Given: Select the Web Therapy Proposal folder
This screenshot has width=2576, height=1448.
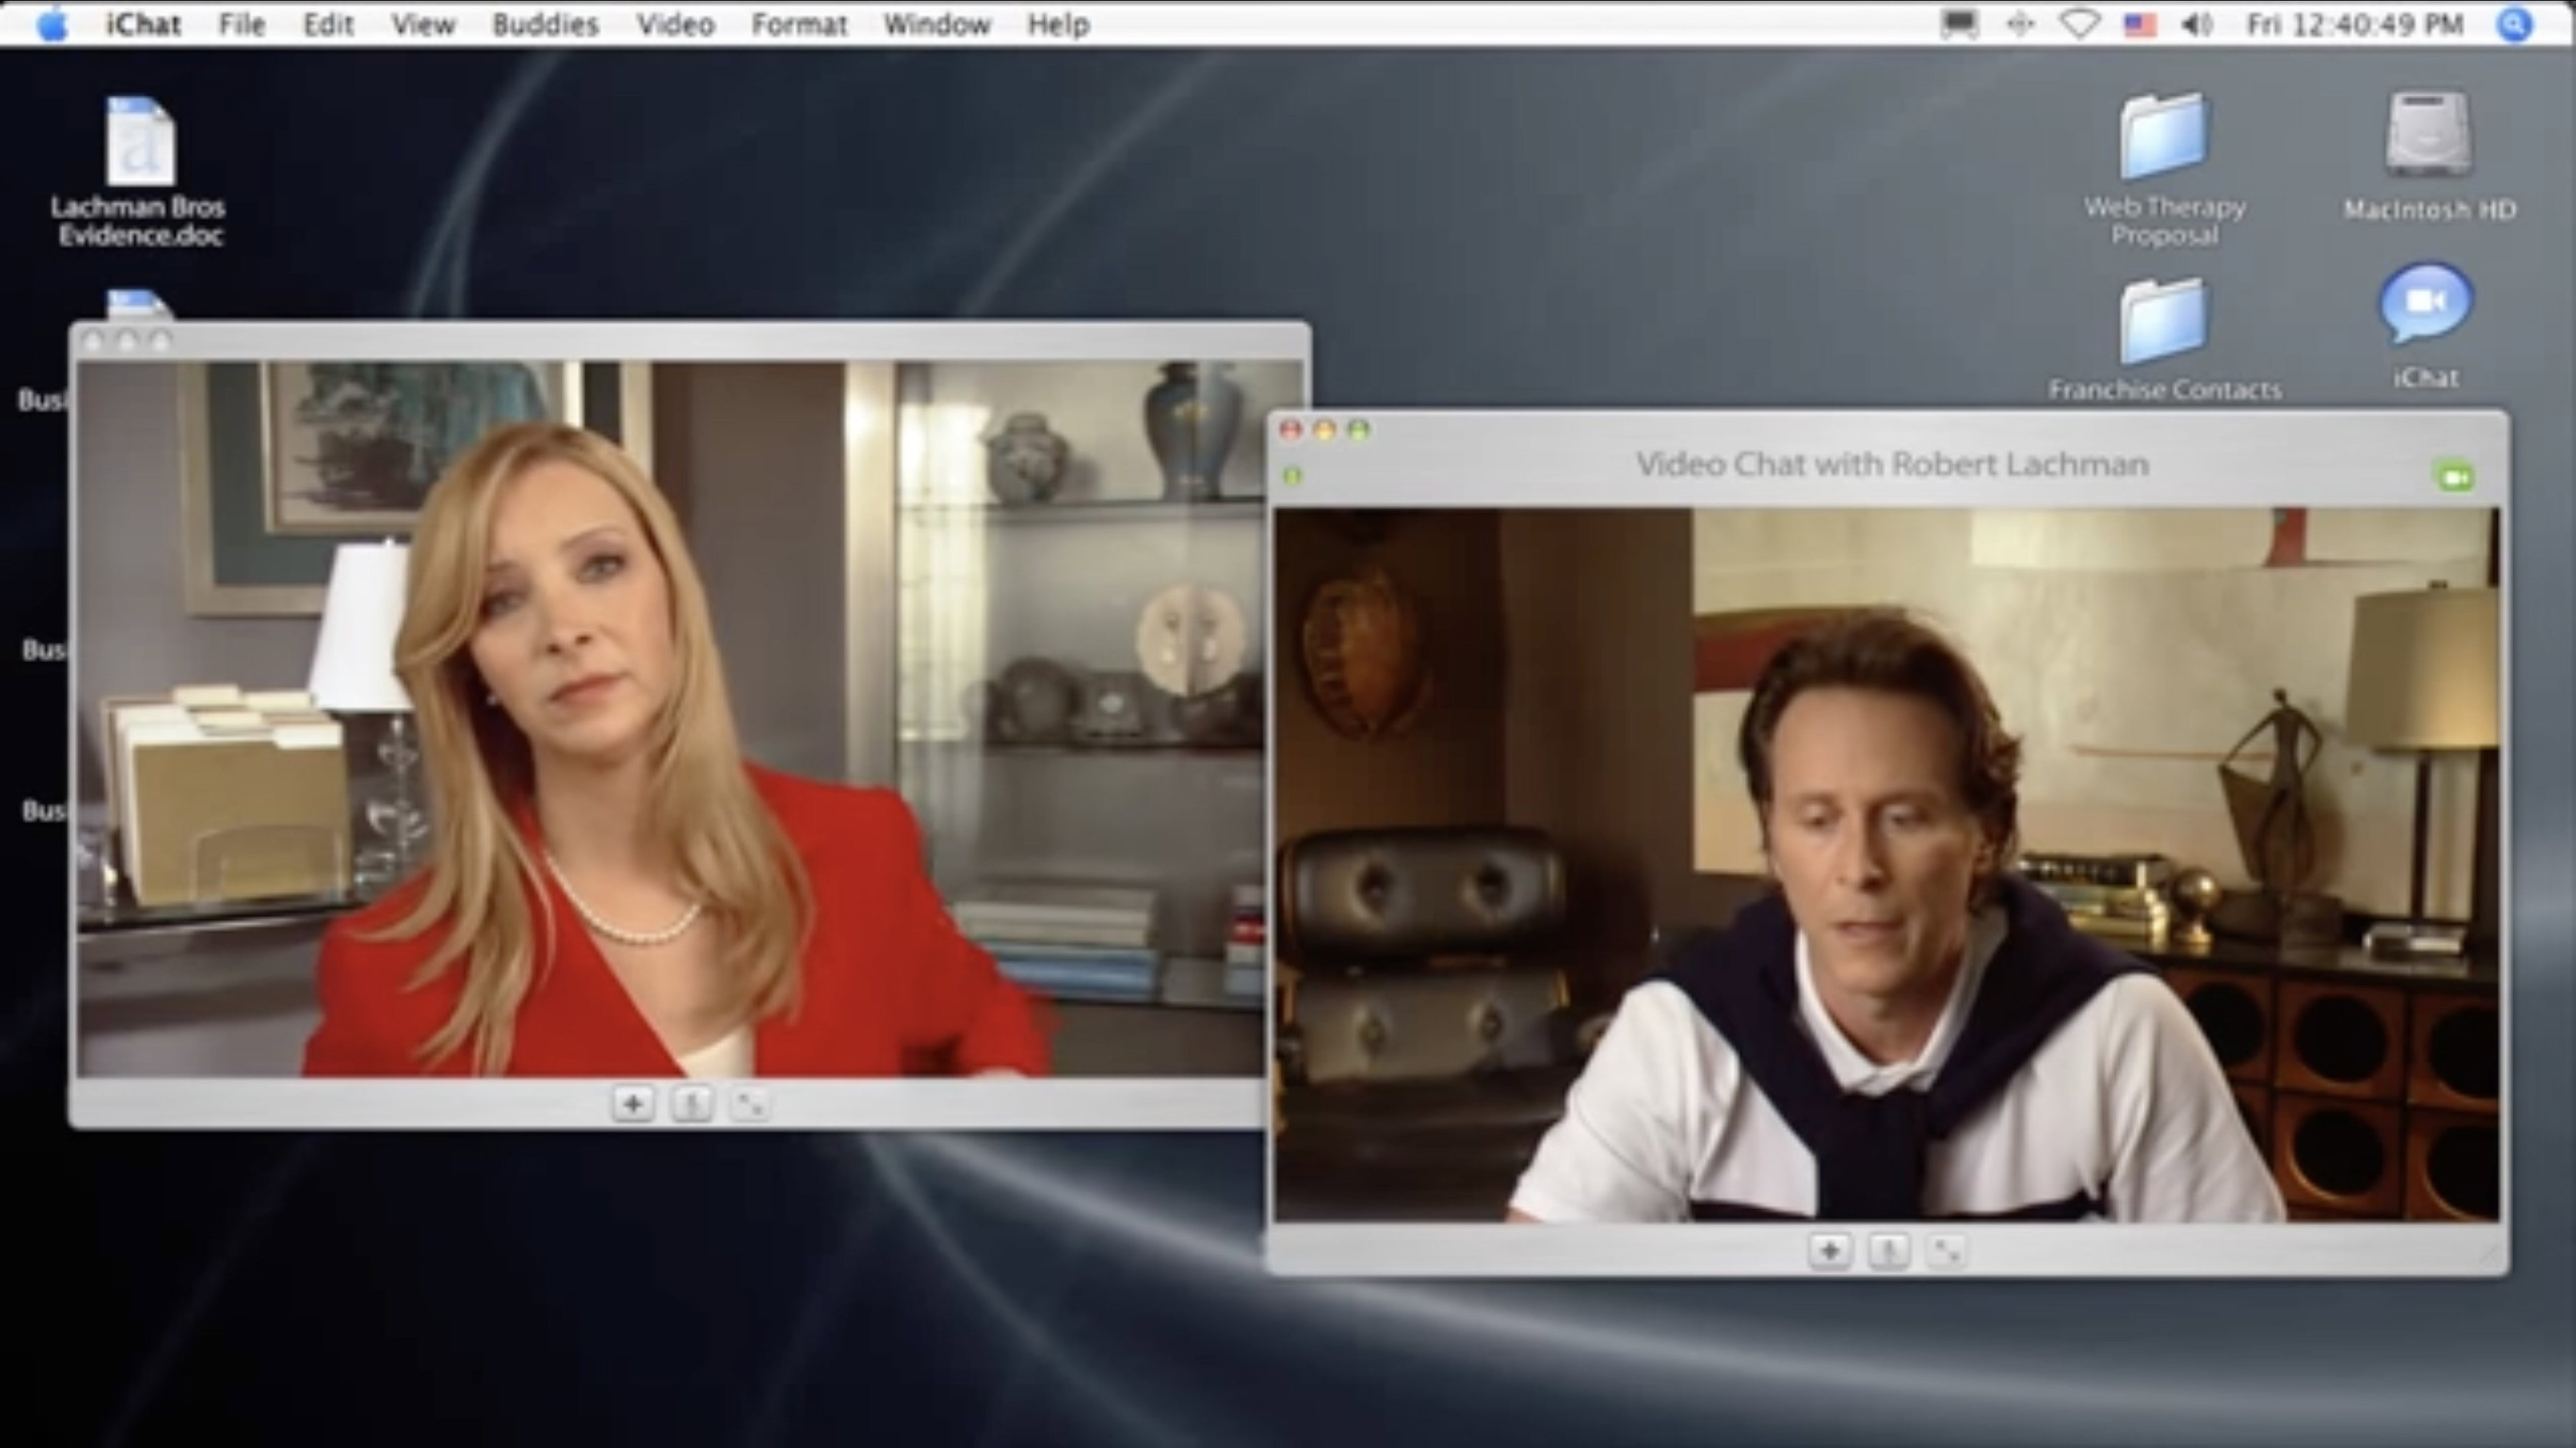Looking at the screenshot, I should 2164,170.
